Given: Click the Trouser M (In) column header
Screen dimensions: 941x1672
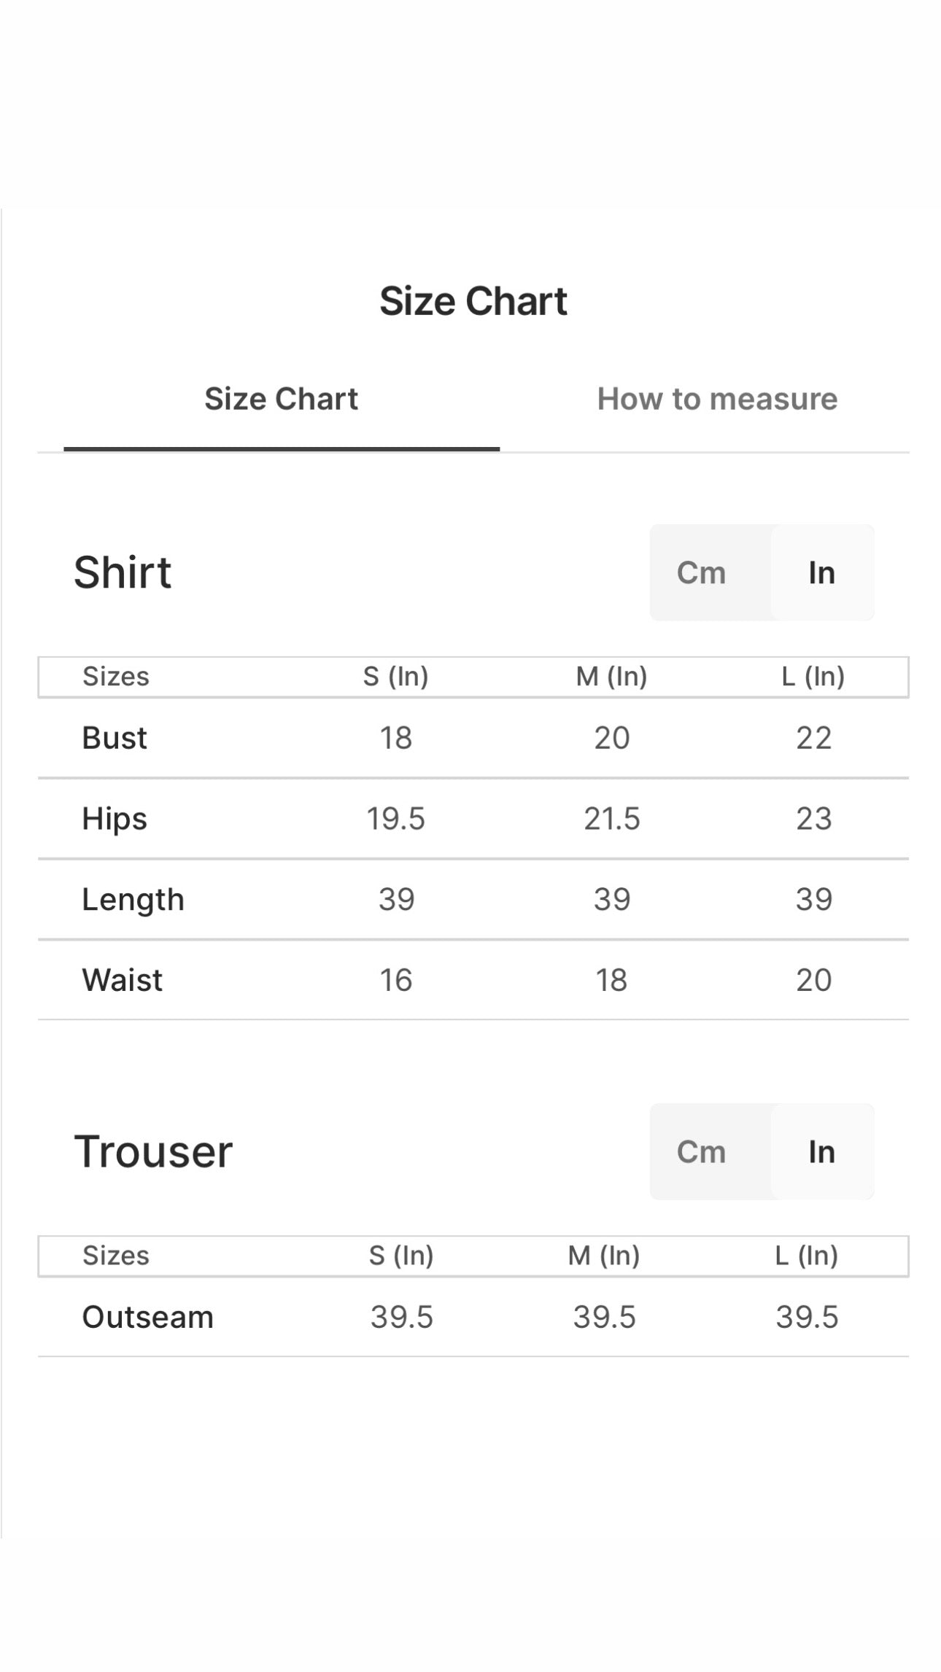Looking at the screenshot, I should 604,1256.
